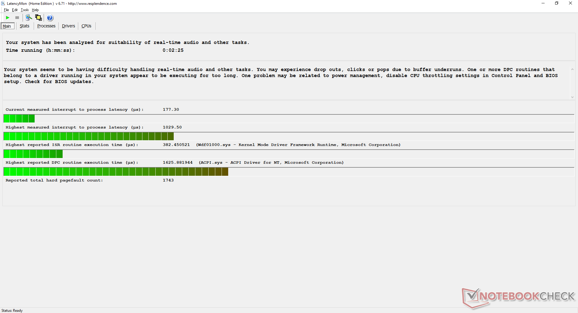Click the highest interrupt latency bar

point(89,136)
